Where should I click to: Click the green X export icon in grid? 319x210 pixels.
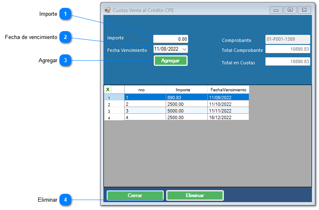click(108, 90)
